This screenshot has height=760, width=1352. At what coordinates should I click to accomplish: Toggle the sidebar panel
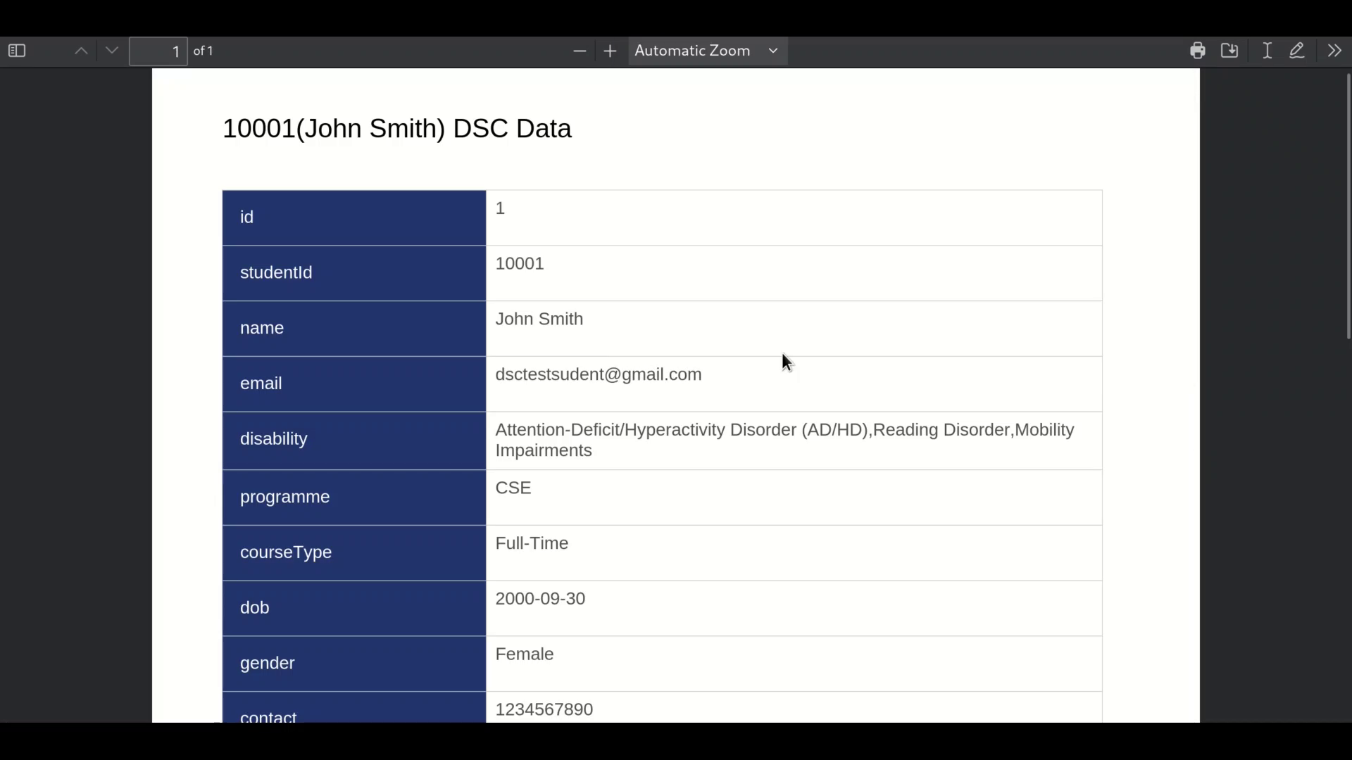pyautogui.click(x=17, y=51)
